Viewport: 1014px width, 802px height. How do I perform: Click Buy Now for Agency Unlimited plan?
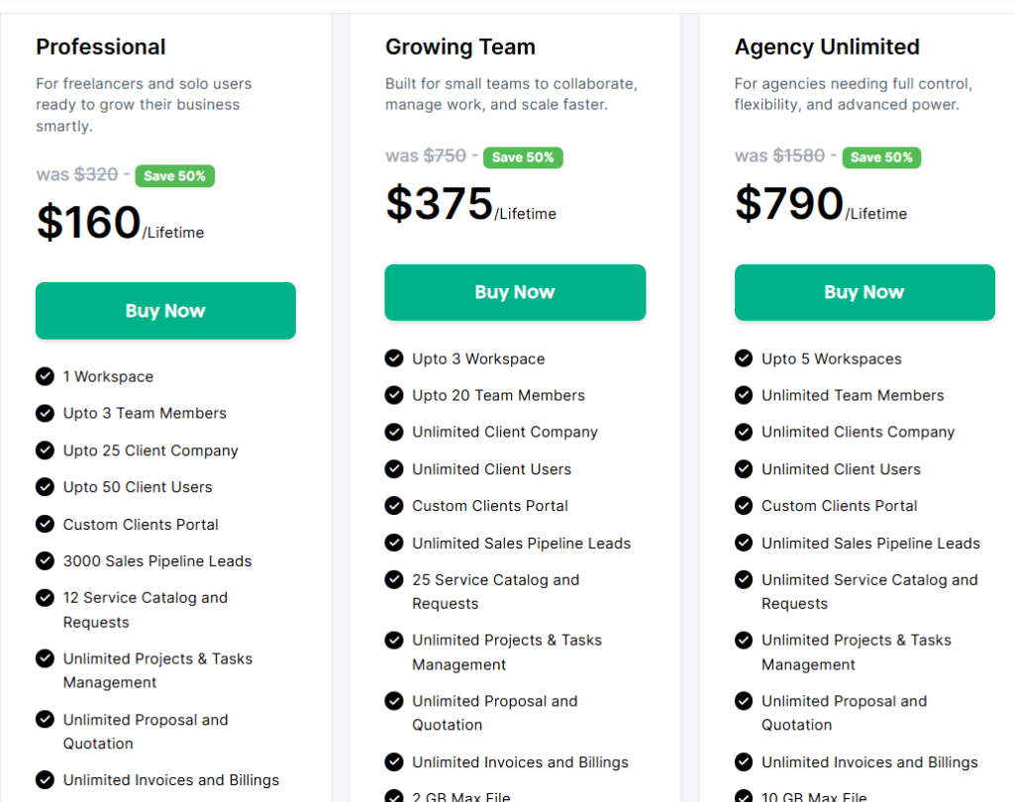(863, 292)
